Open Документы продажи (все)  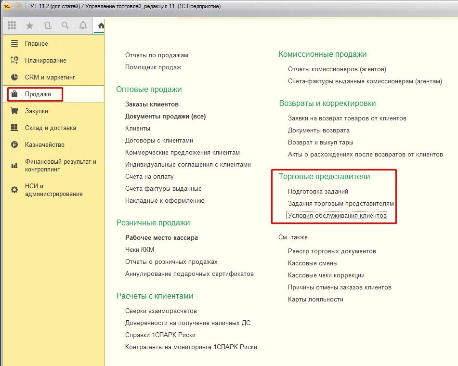(x=165, y=116)
